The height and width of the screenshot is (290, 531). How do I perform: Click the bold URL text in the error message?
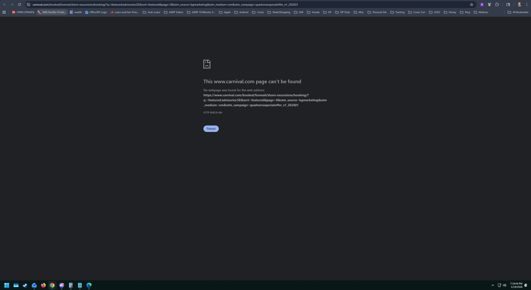265,100
